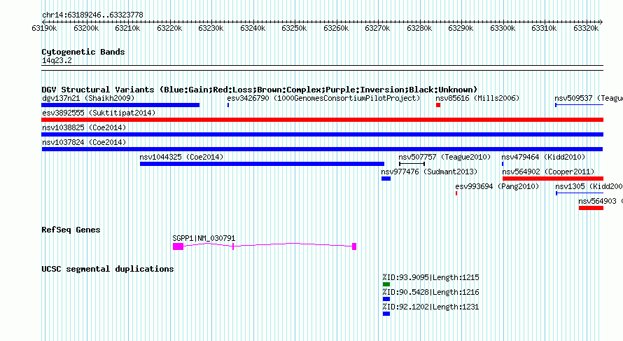Click the nsv509537 thin blue line
The image size is (623, 341).
click(580, 105)
